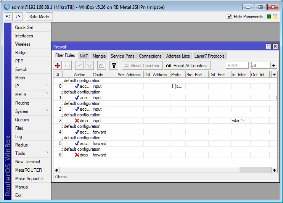The image size is (283, 203).
Task: Click the scroll left arrow
Action: [56, 170]
